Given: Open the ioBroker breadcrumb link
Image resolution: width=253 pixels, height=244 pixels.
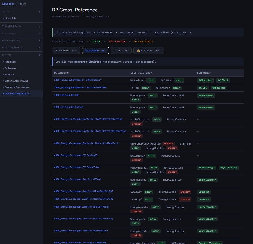Looking at the screenshot, I should pyautogui.click(x=8, y=4).
